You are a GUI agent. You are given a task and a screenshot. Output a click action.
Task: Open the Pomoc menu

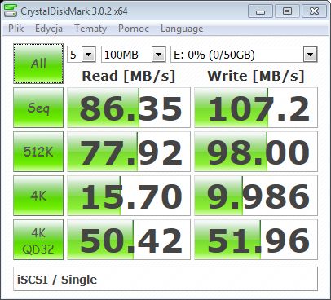point(134,29)
